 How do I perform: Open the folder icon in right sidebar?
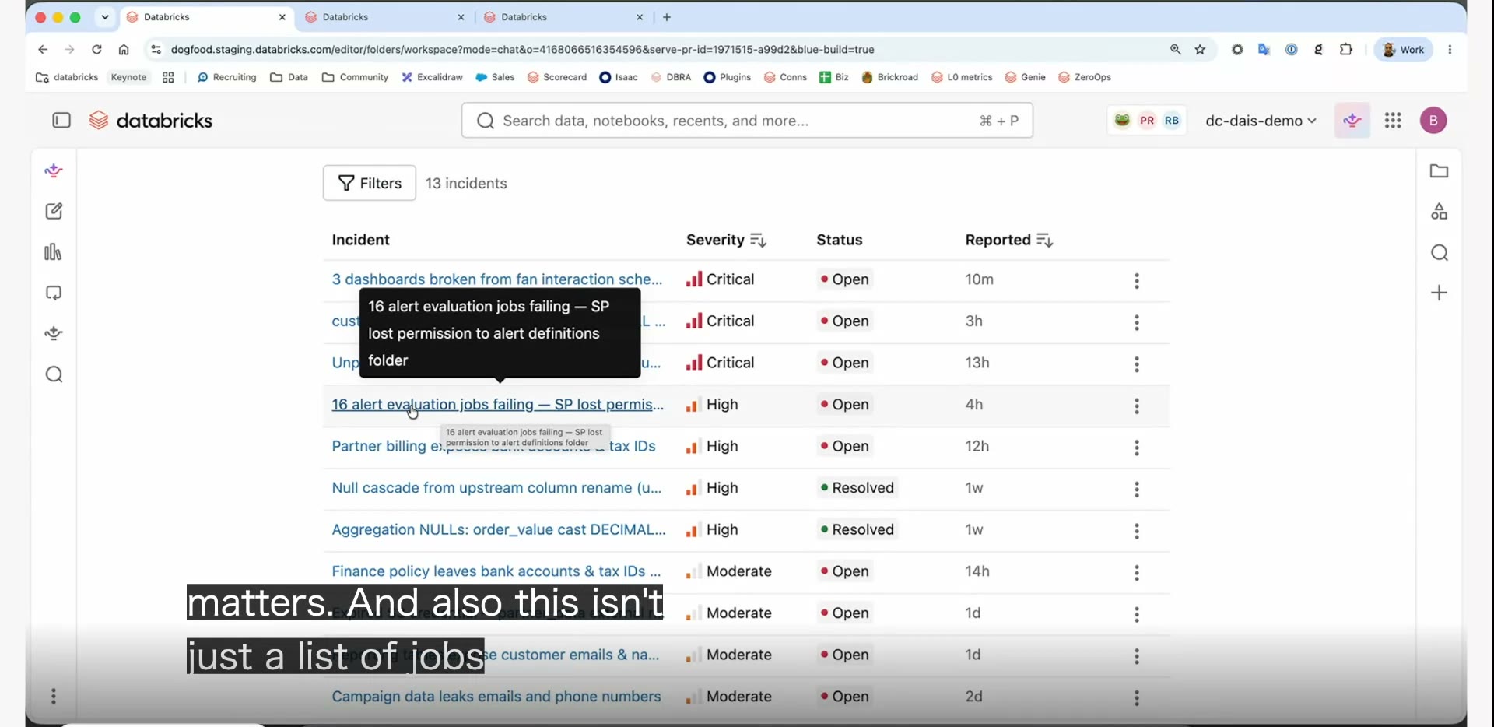(1440, 171)
